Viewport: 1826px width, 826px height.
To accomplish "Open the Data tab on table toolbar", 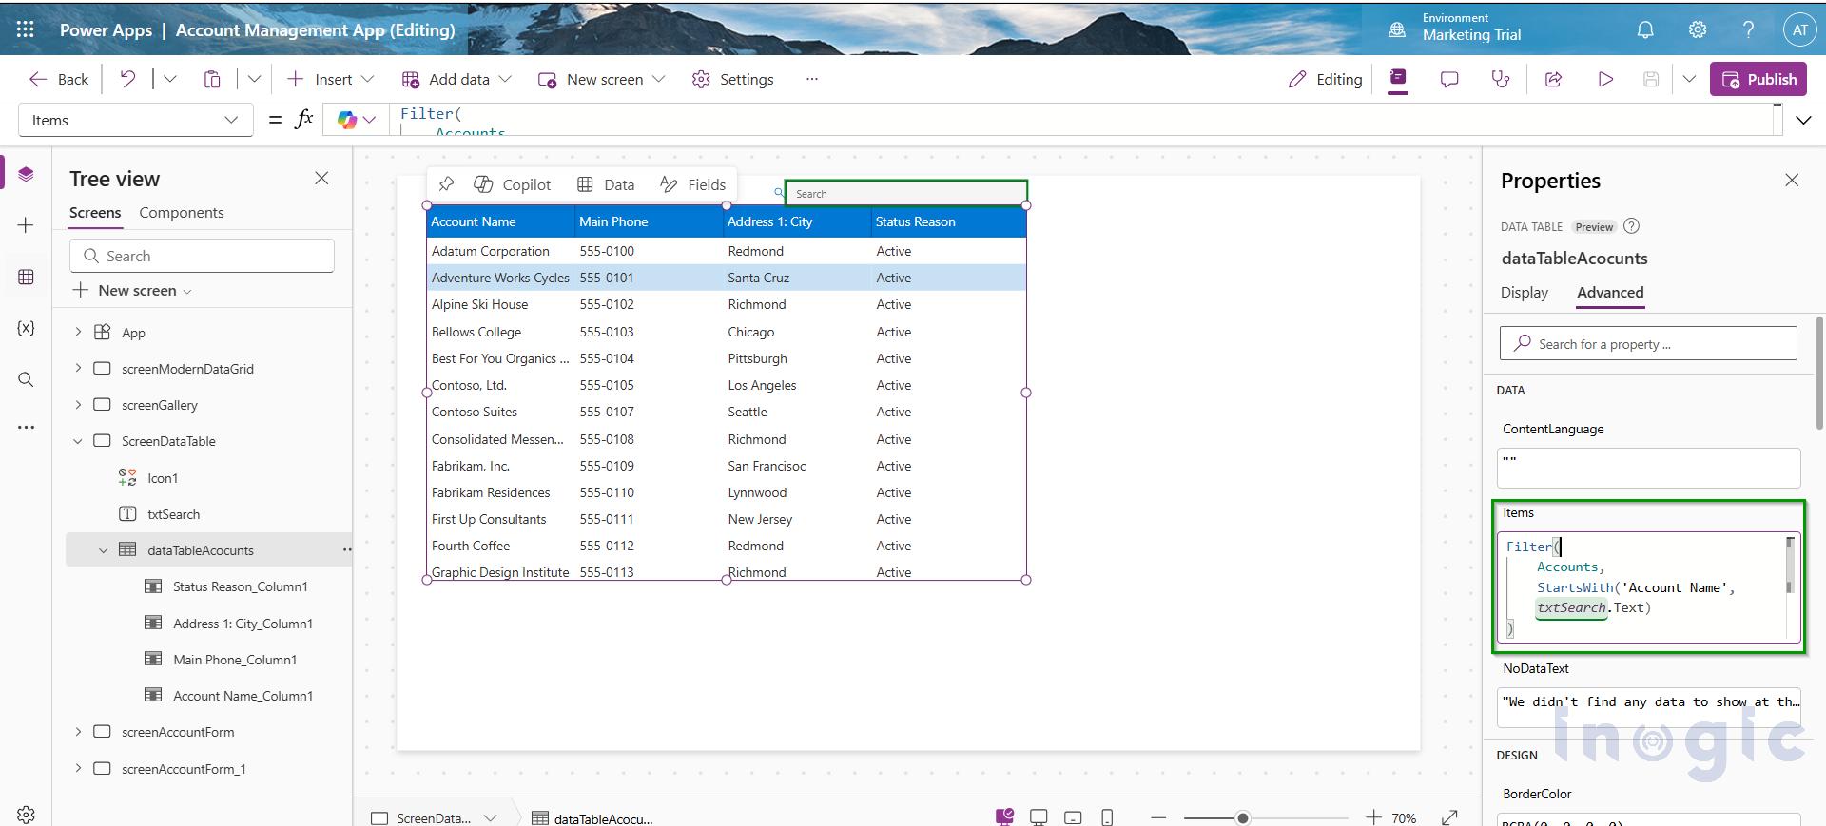I will coord(606,184).
